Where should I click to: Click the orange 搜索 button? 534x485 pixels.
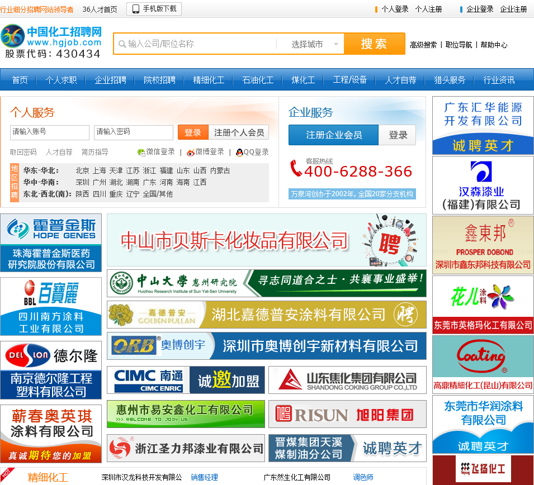374,44
